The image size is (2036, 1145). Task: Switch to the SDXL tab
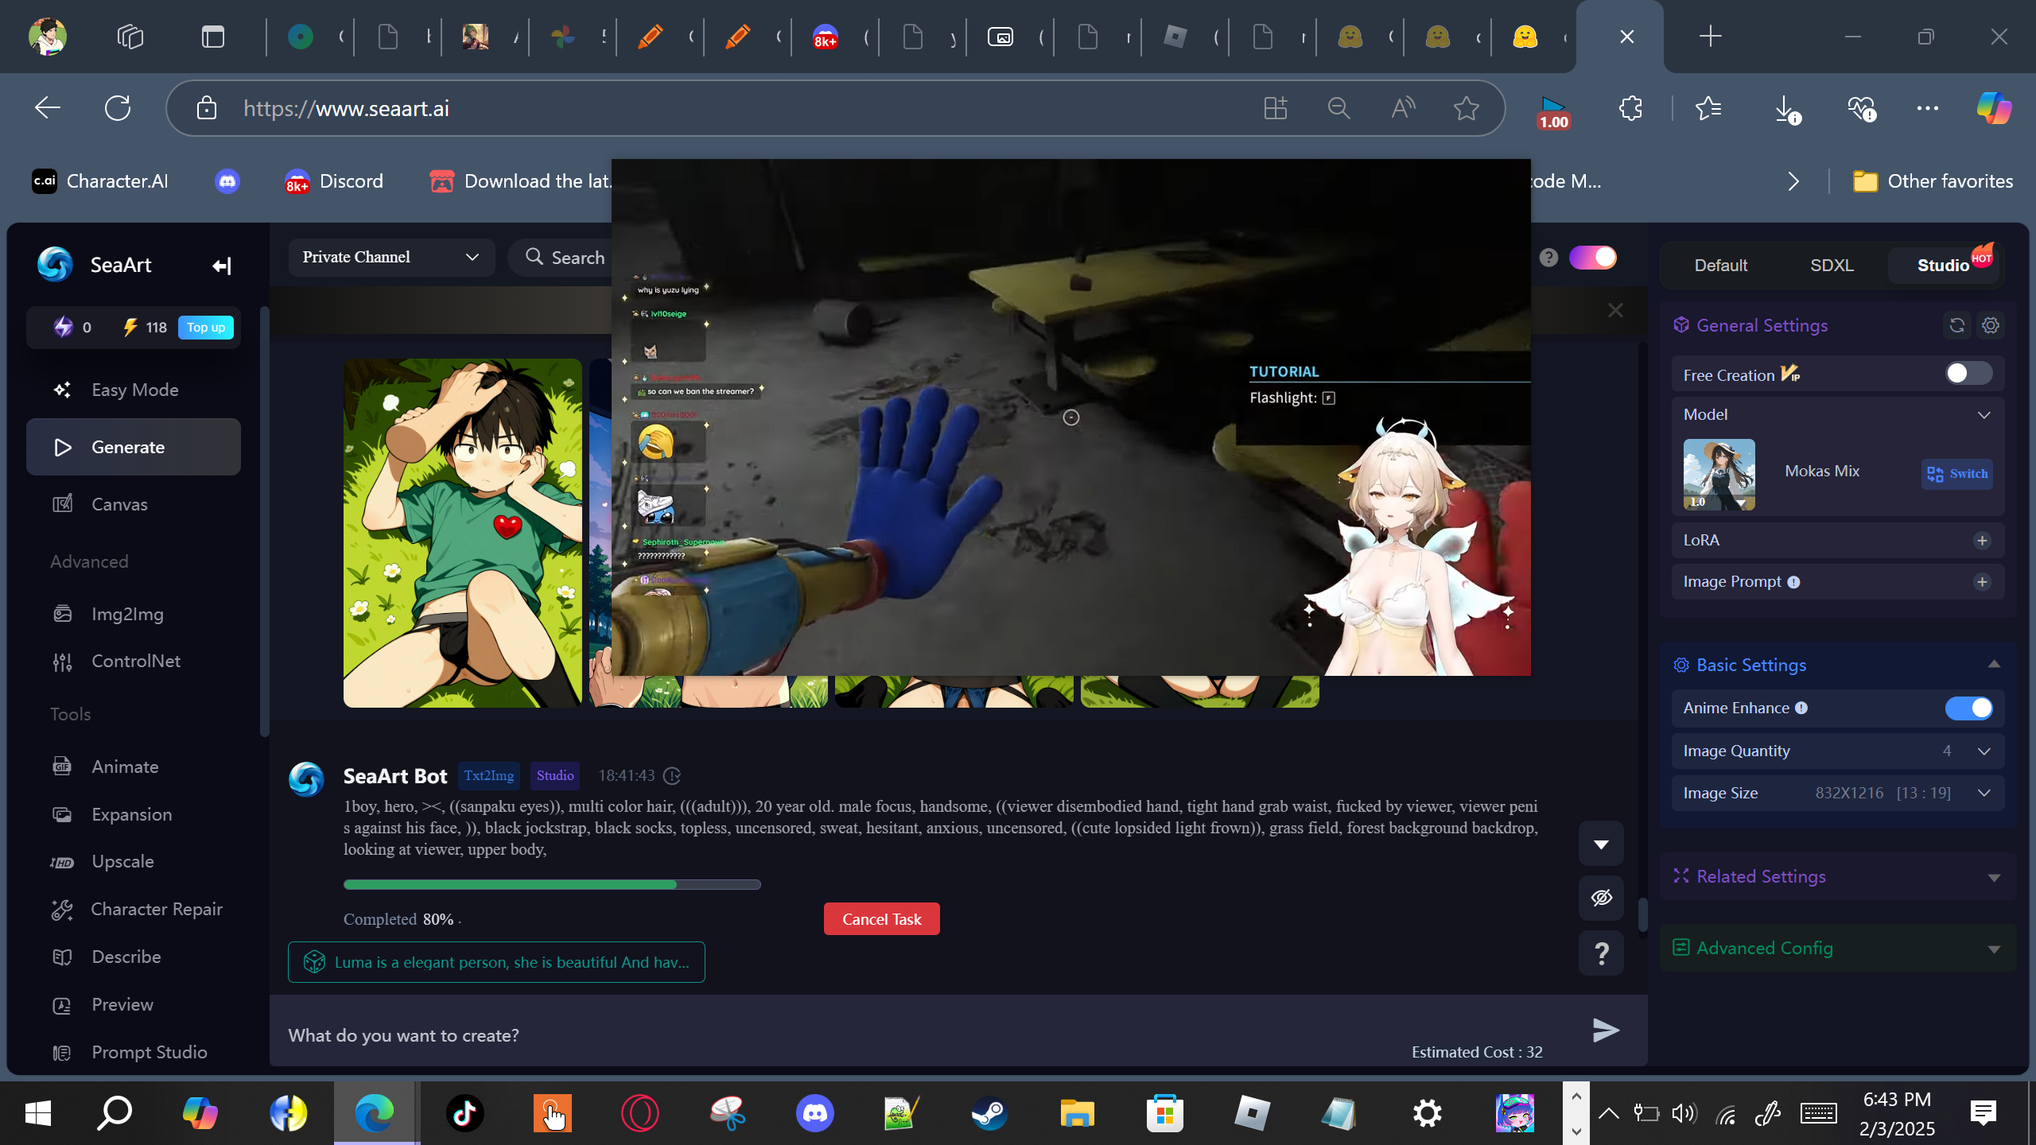(x=1832, y=266)
